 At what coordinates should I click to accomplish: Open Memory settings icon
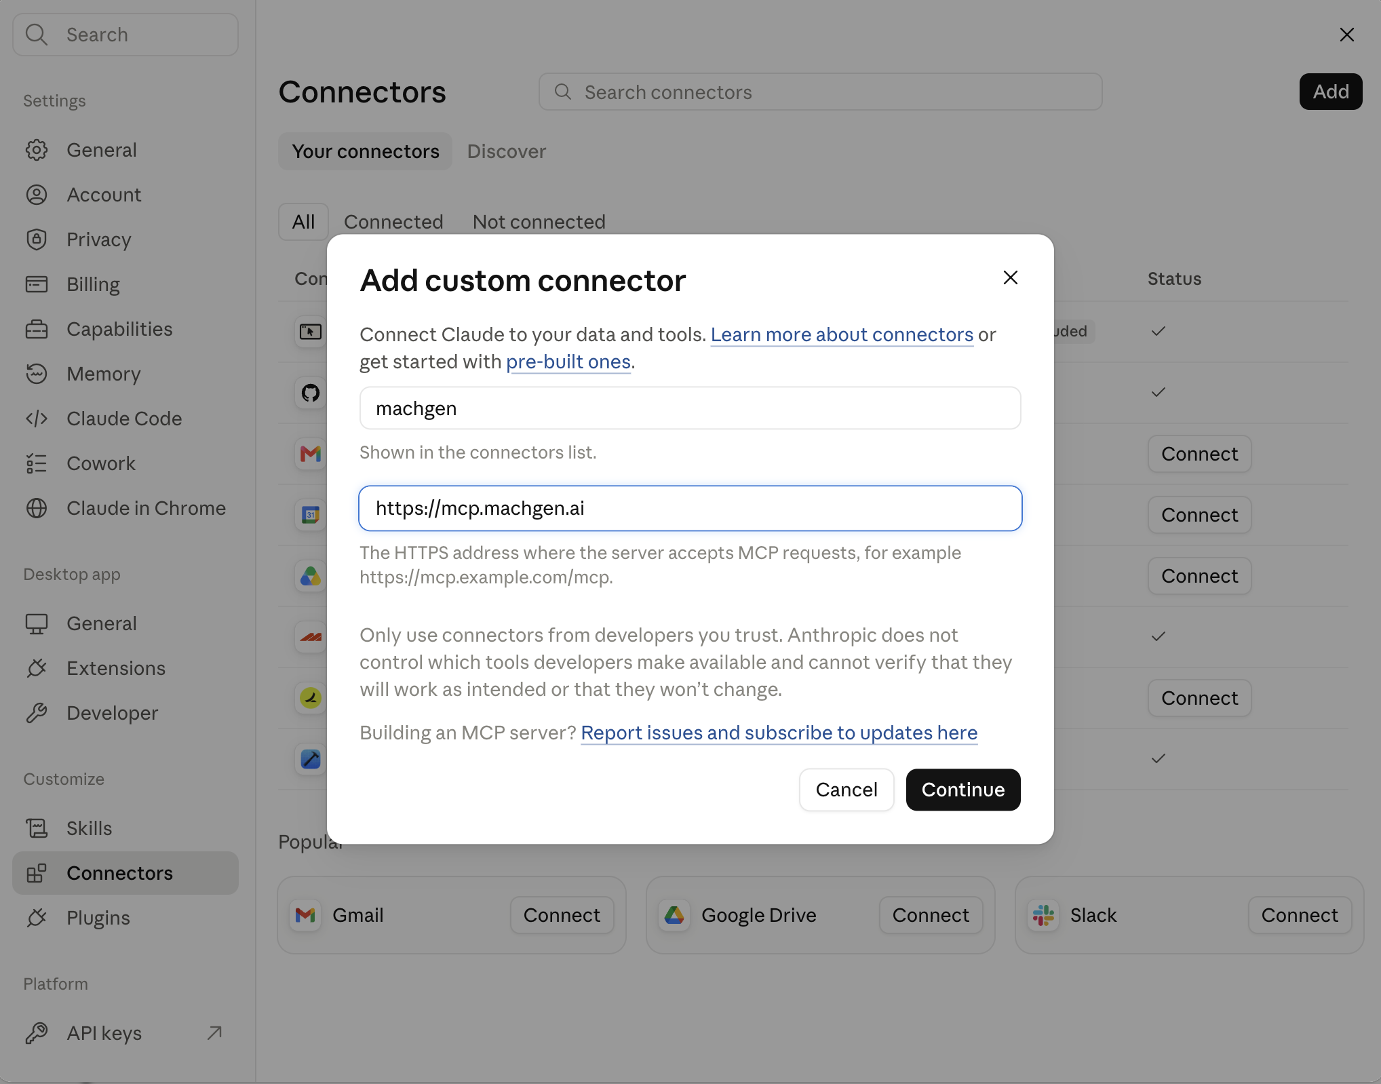click(x=37, y=374)
